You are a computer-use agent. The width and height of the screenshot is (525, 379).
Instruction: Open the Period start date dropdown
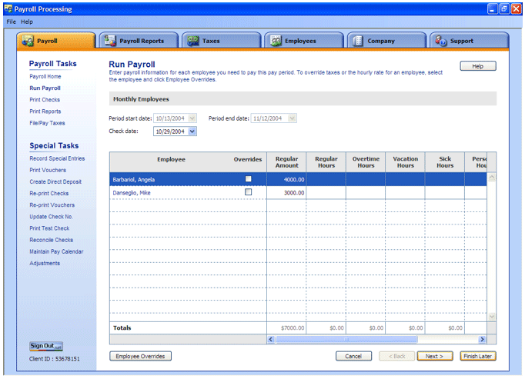(x=192, y=118)
